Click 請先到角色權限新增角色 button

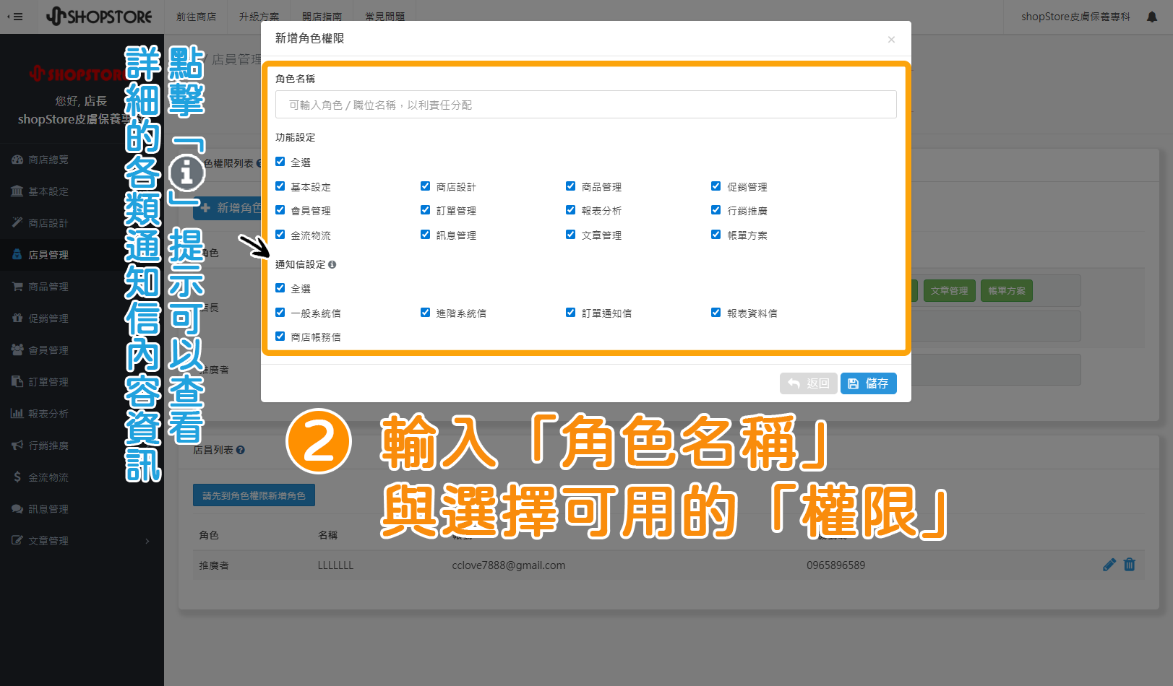[x=254, y=495]
